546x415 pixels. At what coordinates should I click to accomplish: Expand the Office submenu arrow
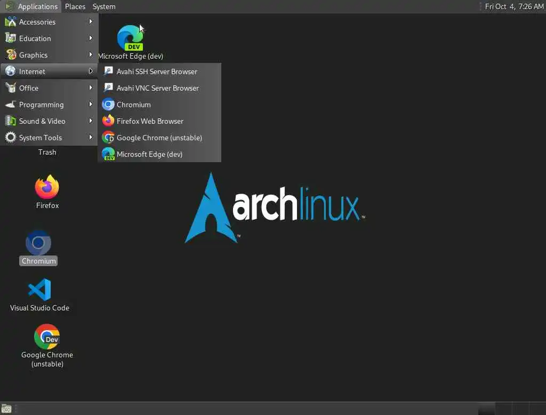click(91, 87)
